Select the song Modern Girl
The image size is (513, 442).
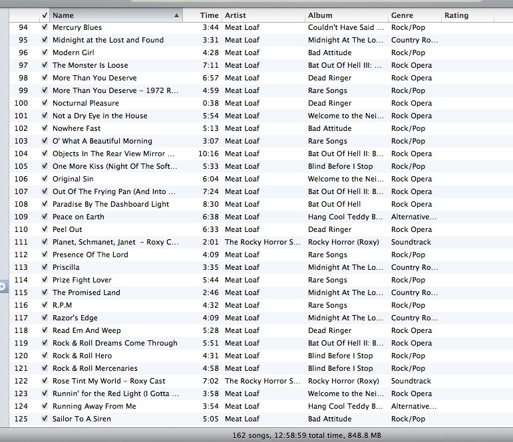[73, 53]
